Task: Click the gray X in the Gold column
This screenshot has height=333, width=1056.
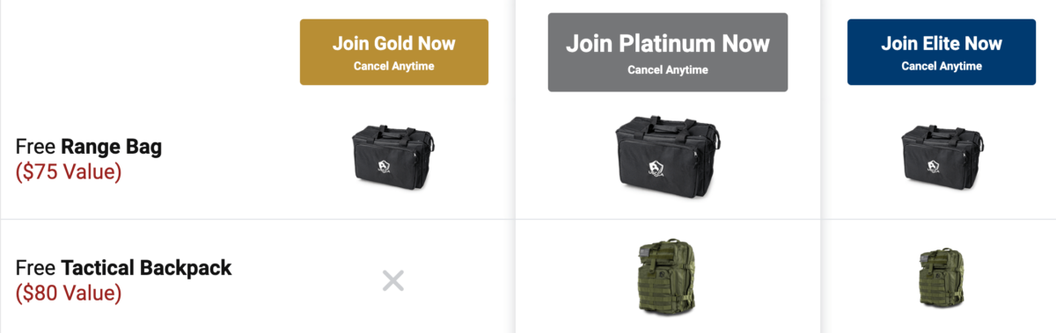Action: point(392,281)
